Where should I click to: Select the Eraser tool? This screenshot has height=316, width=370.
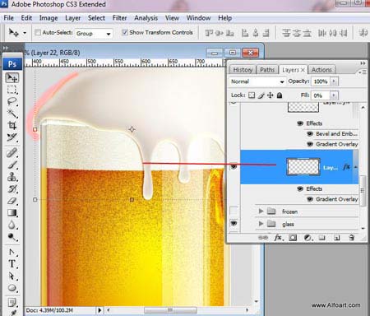tap(12, 201)
